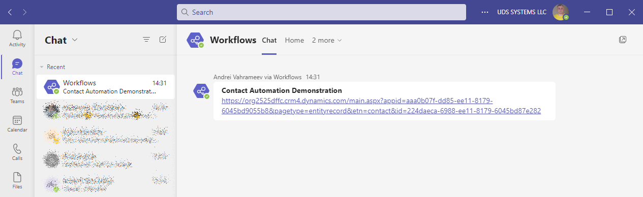Screen dimensions: 643x197
Task: Expand the 2 more tabs dropdown
Action: (327, 40)
